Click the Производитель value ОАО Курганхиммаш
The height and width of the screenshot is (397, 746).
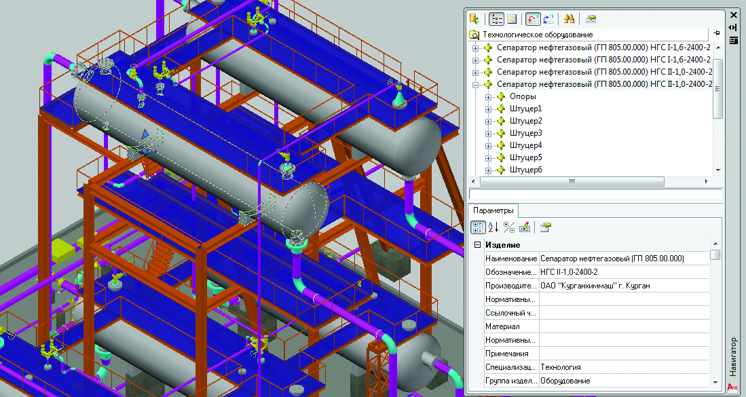pos(595,286)
